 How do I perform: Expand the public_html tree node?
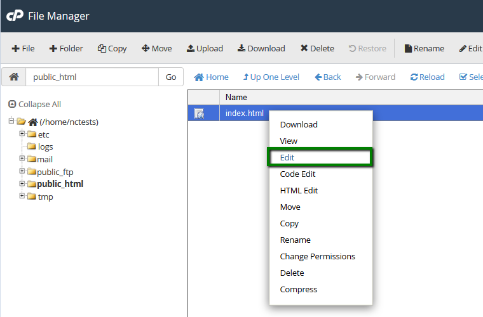coord(22,184)
